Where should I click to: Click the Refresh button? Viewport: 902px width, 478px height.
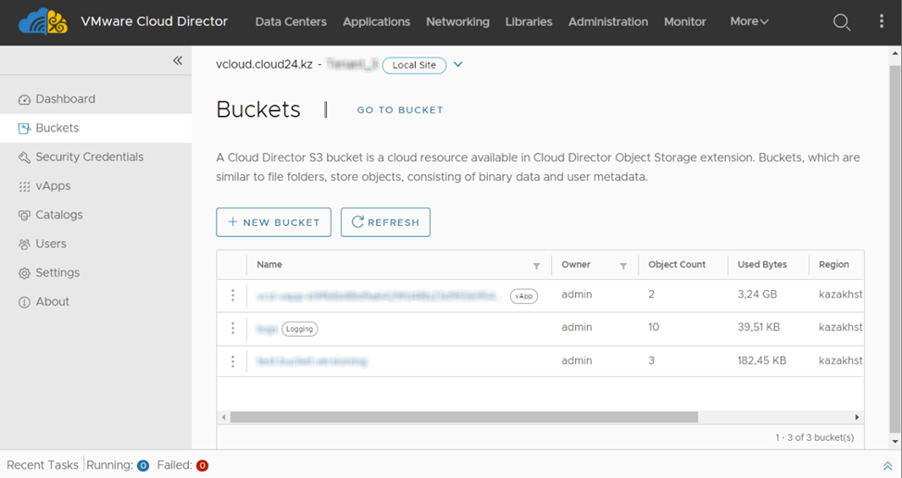385,222
